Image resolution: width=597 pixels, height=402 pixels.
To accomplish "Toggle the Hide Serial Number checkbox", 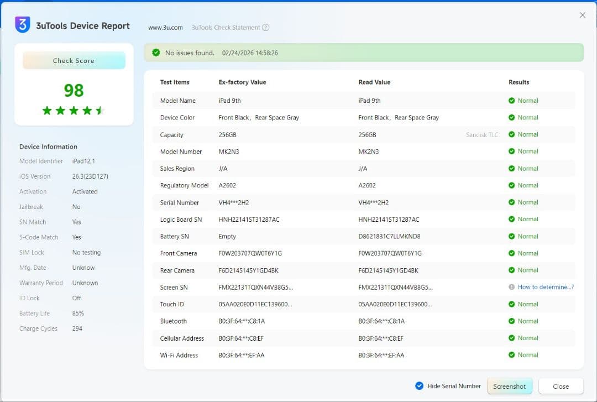I will click(419, 386).
